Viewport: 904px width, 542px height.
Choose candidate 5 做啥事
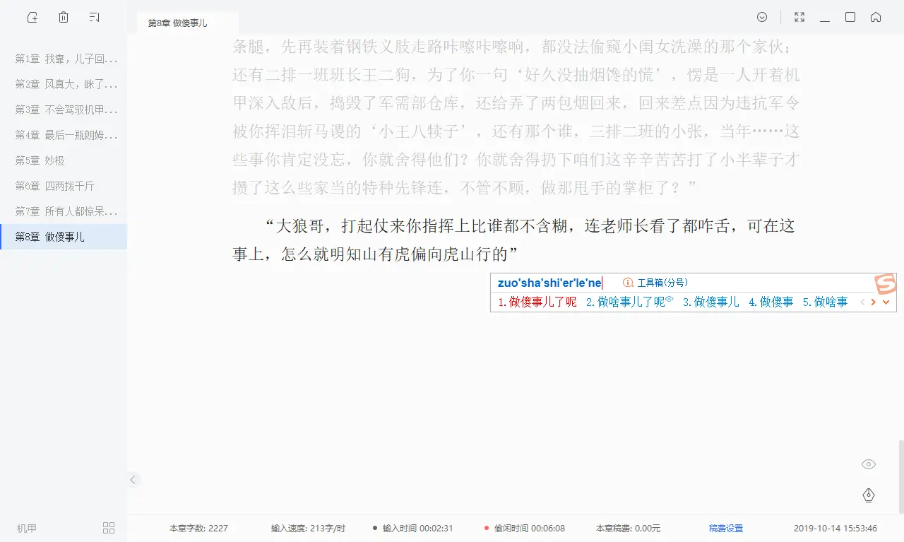pyautogui.click(x=825, y=302)
